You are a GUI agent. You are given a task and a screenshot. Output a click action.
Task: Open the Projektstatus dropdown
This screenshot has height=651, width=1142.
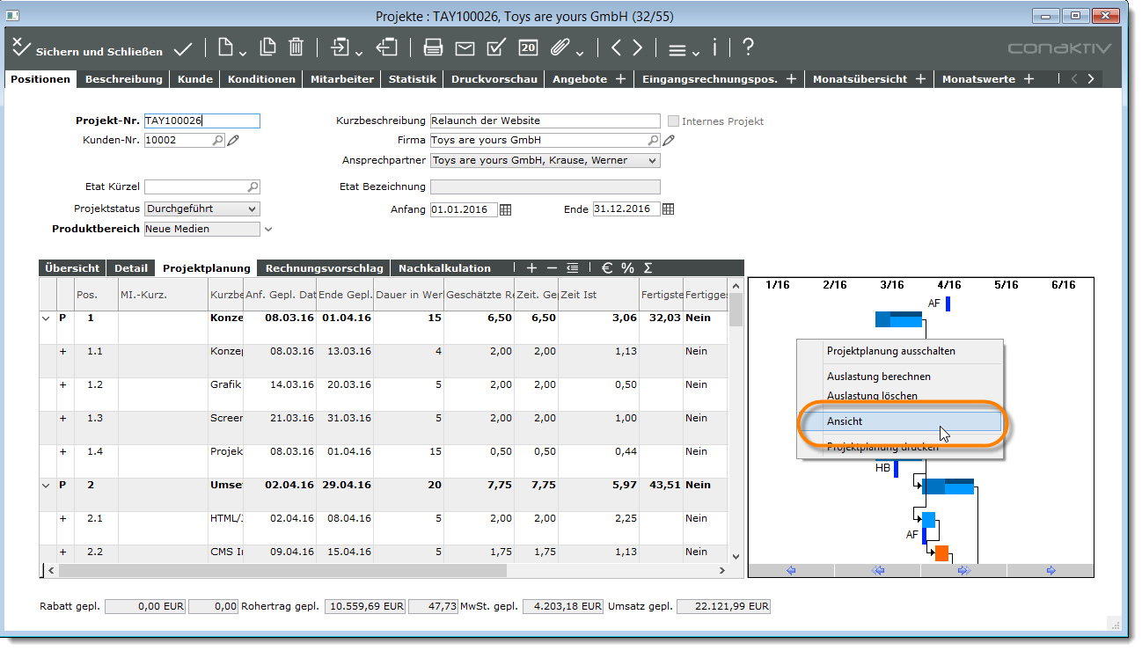(x=253, y=209)
